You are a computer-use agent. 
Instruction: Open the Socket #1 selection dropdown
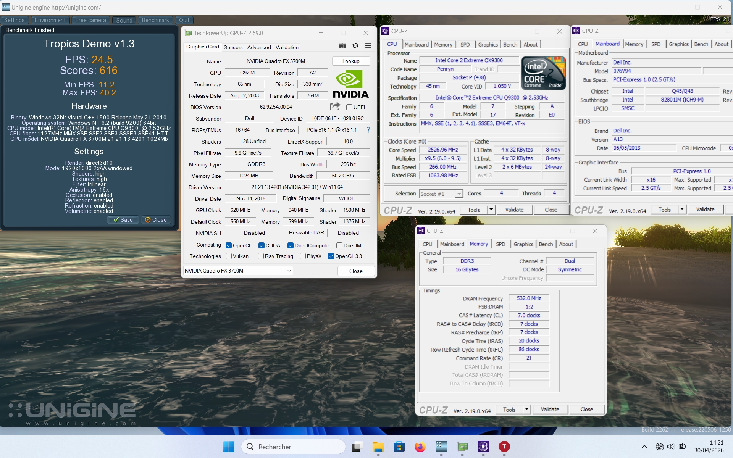tap(441, 194)
